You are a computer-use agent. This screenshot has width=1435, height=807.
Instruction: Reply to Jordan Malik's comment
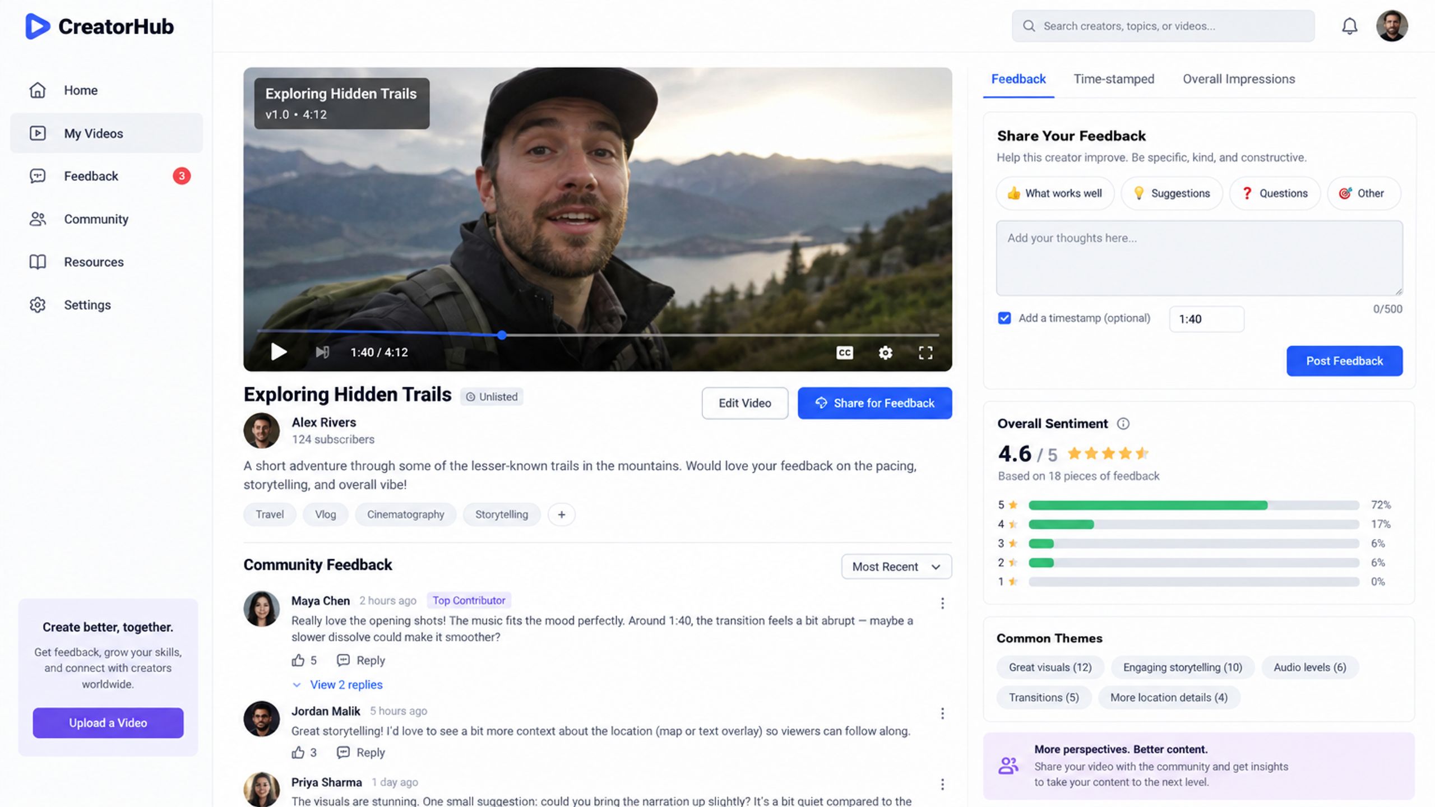click(360, 752)
